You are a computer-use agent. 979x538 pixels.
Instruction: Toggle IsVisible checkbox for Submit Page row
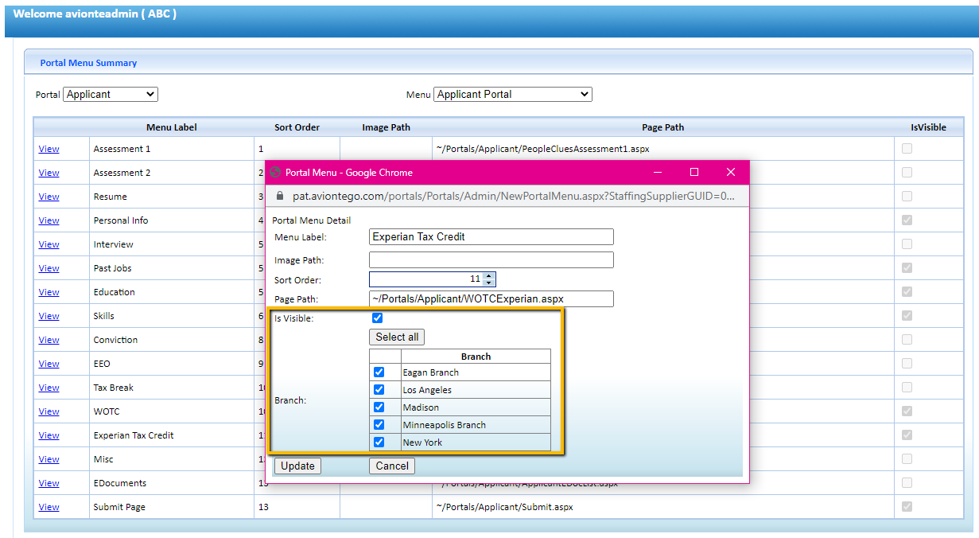pos(907,507)
